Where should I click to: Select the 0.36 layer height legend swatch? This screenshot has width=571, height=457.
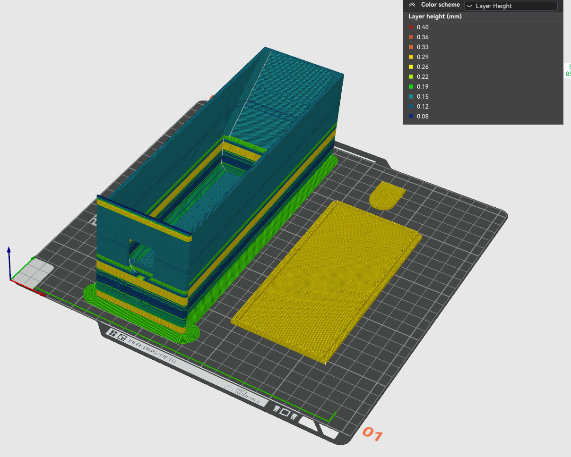(411, 37)
